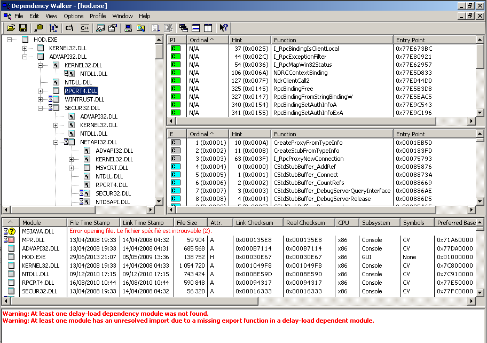Expand the WINTRUST.DLL tree node

pyautogui.click(x=41, y=99)
